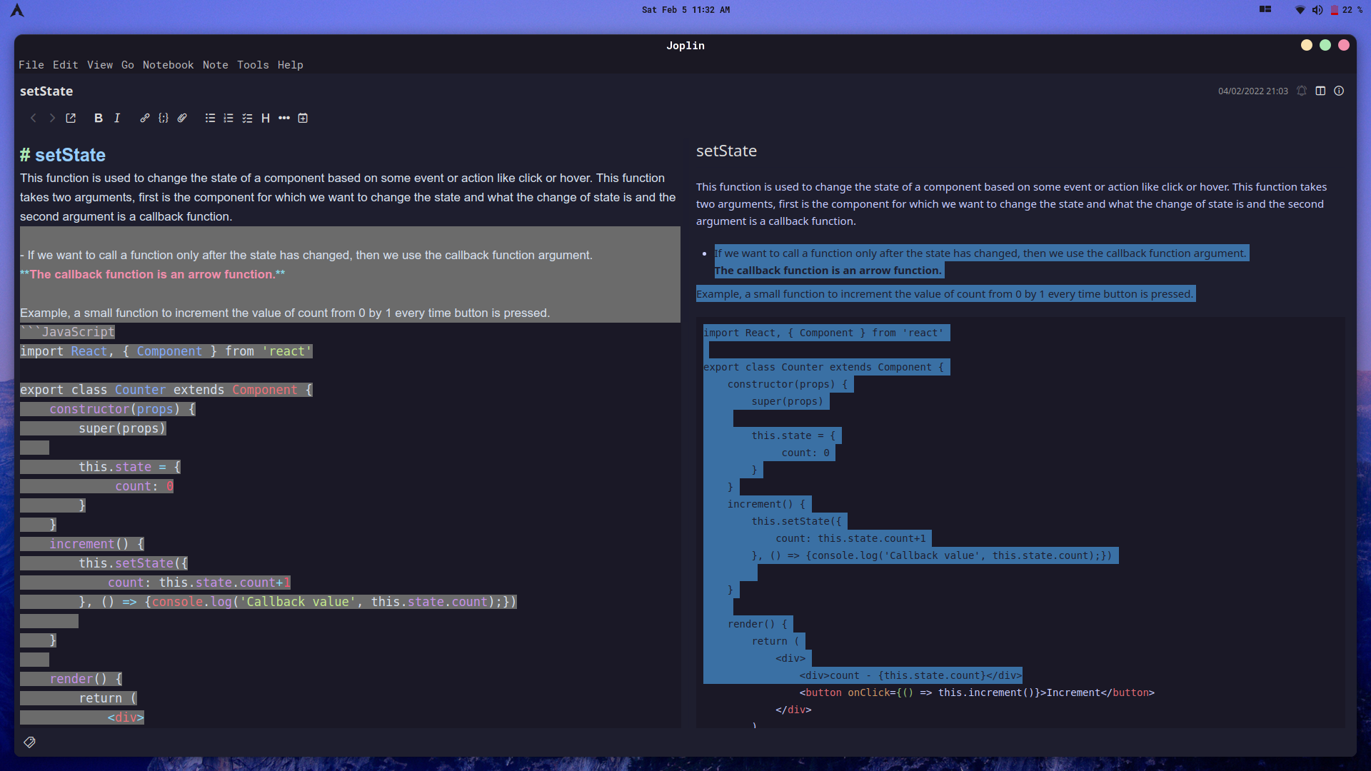Open note properties info icon
The height and width of the screenshot is (771, 1371).
1339,91
